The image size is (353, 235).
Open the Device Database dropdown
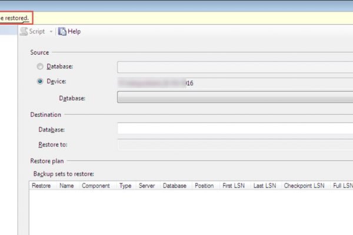(235, 97)
